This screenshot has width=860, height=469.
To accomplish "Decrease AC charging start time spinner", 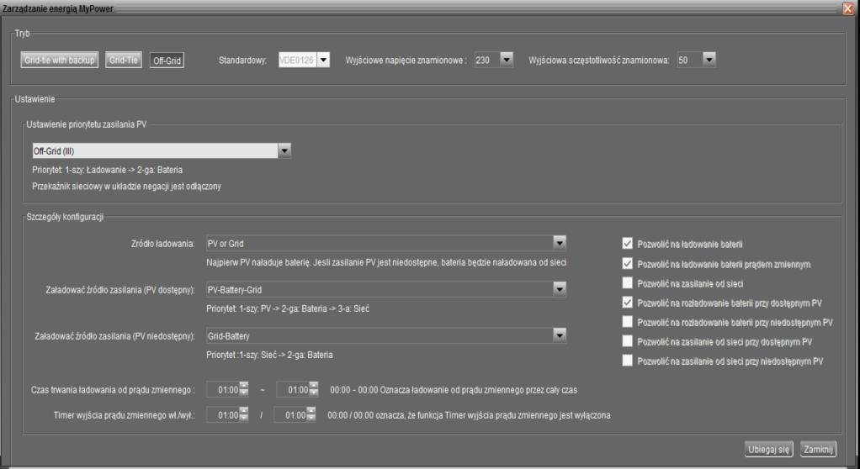I will coord(244,393).
